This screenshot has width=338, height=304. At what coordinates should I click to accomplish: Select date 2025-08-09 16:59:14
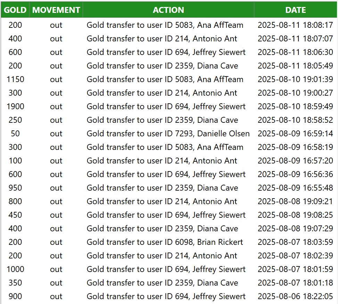[x=295, y=134]
